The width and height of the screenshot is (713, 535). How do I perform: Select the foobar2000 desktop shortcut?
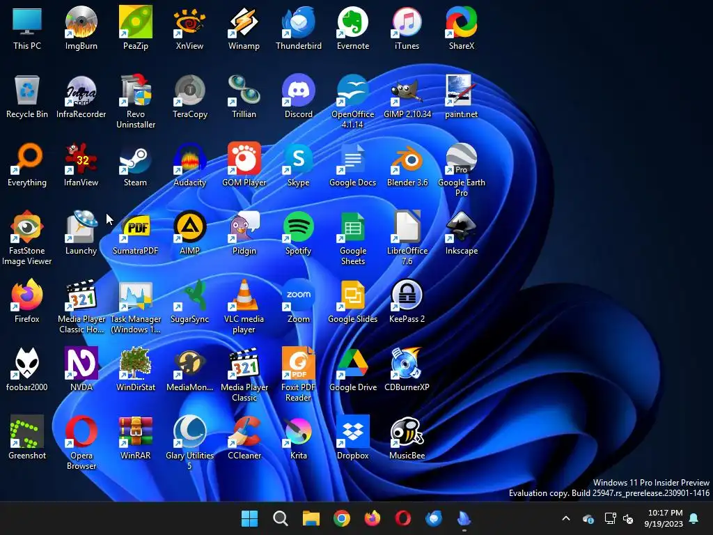(27, 363)
